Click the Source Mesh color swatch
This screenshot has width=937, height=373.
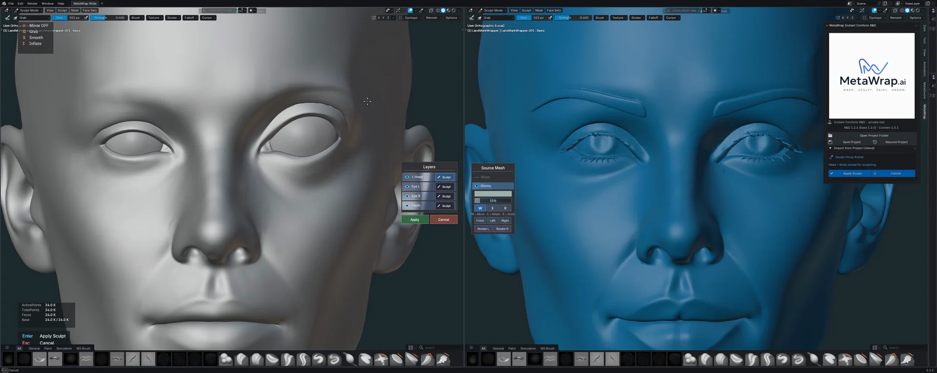point(493,194)
